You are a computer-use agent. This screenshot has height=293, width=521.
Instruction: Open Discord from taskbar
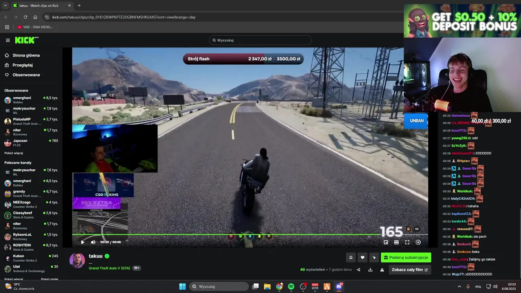tap(339, 286)
